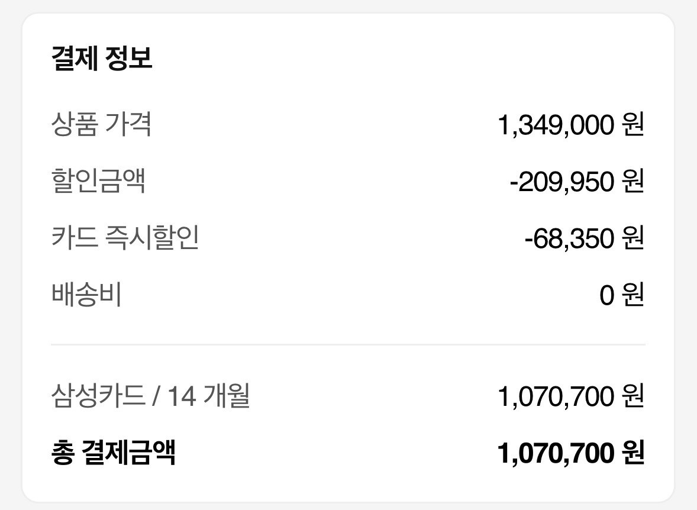
Task: Click the 1,070,700 원 Samsung card amount
Action: tap(571, 396)
